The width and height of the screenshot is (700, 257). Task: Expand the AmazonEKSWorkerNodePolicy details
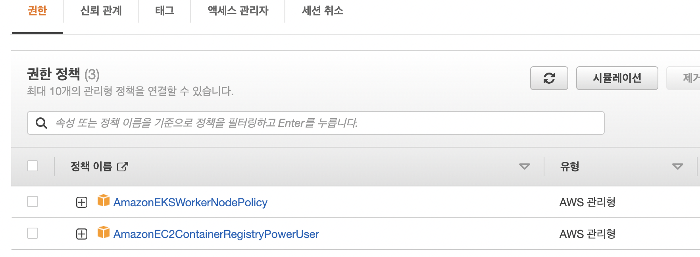pos(82,202)
